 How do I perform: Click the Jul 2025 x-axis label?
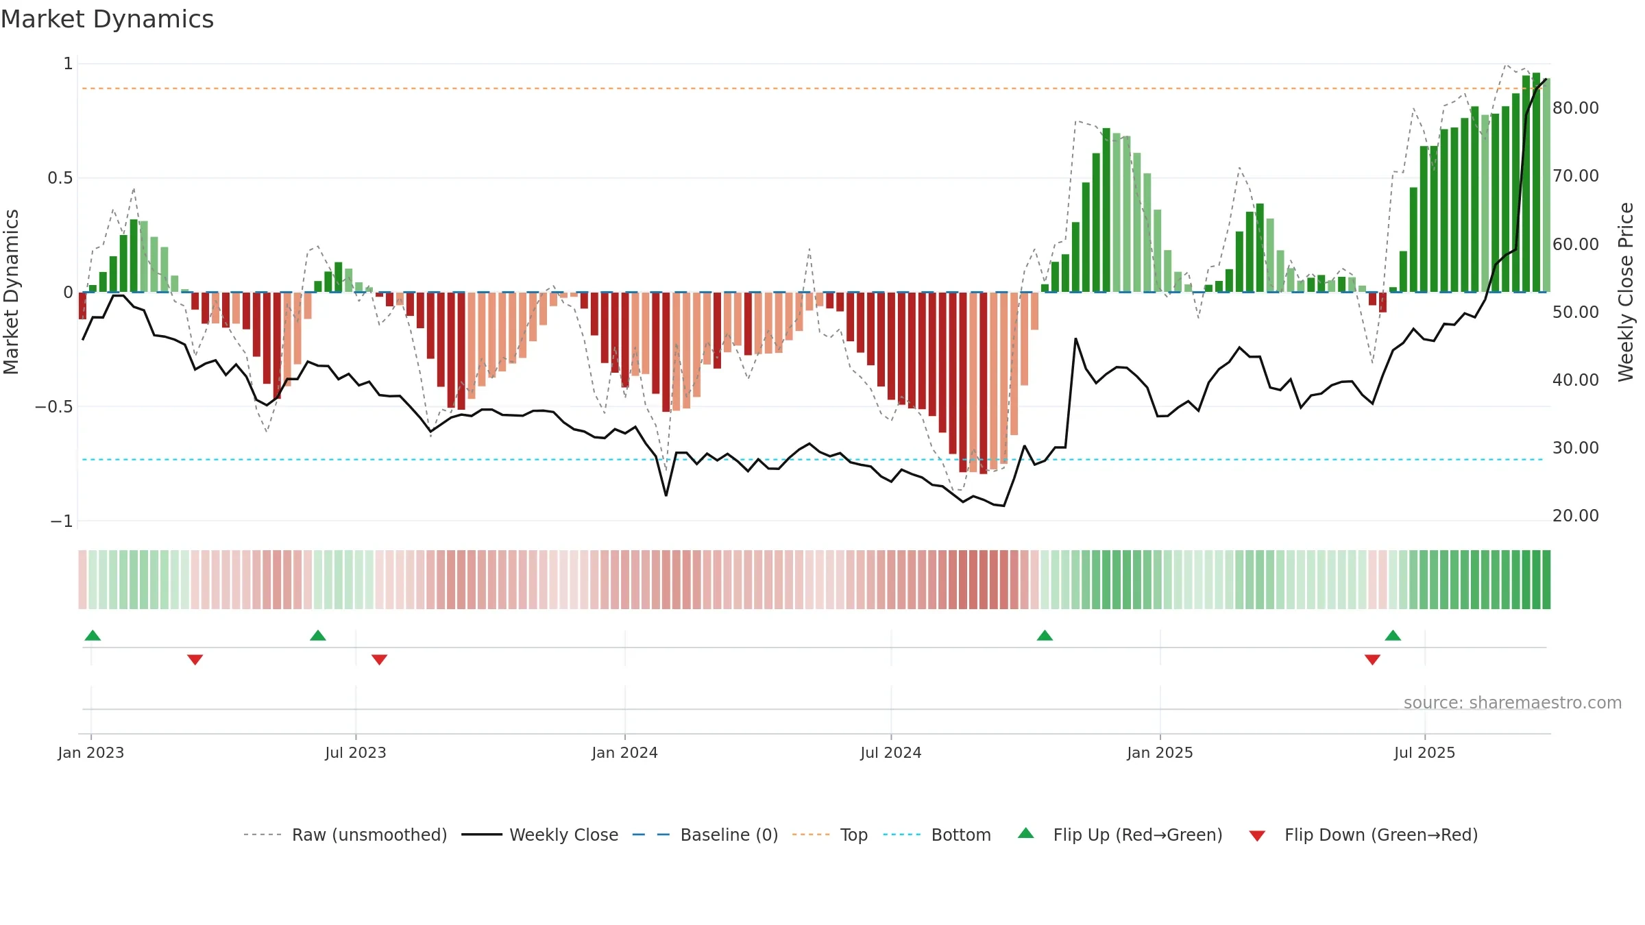[x=1425, y=752]
